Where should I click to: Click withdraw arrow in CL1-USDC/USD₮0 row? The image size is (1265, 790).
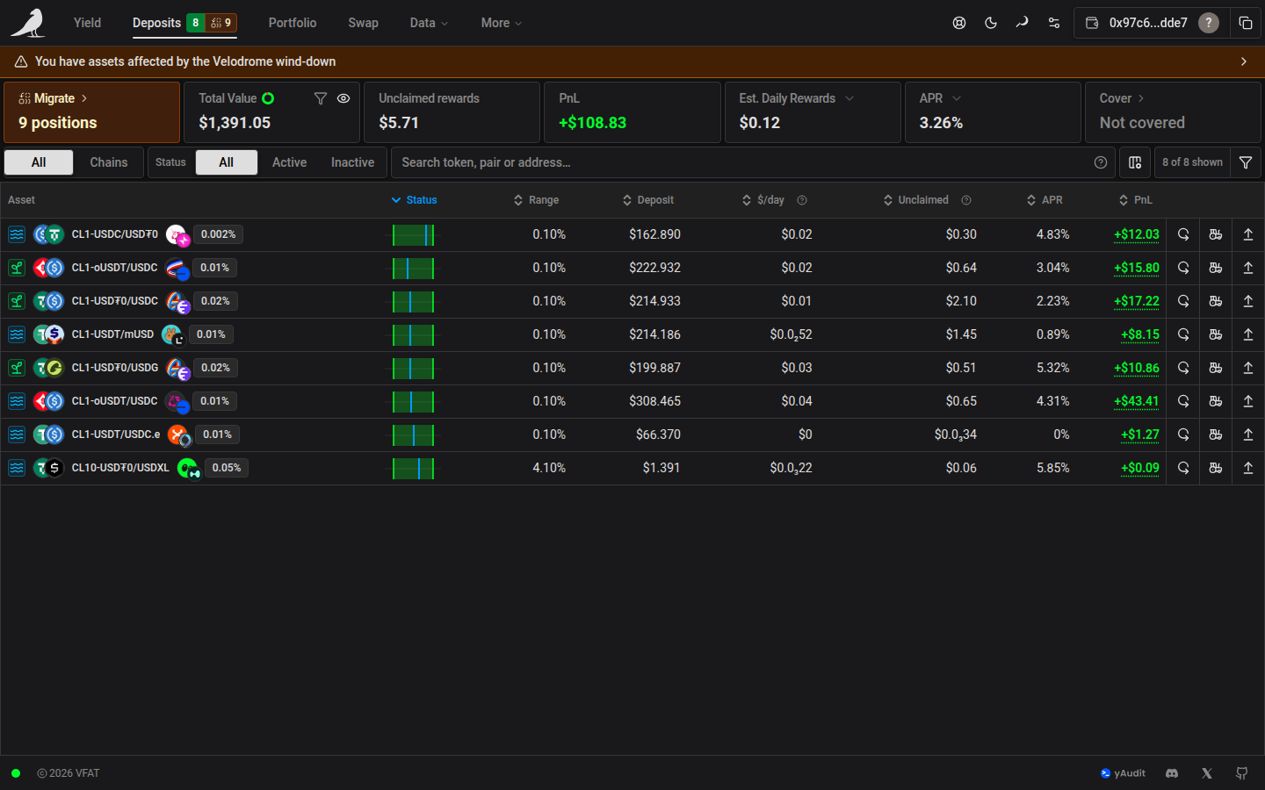pyautogui.click(x=1248, y=234)
